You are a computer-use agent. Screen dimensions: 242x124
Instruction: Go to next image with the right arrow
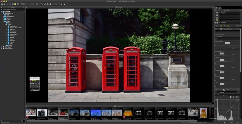tap(238, 123)
